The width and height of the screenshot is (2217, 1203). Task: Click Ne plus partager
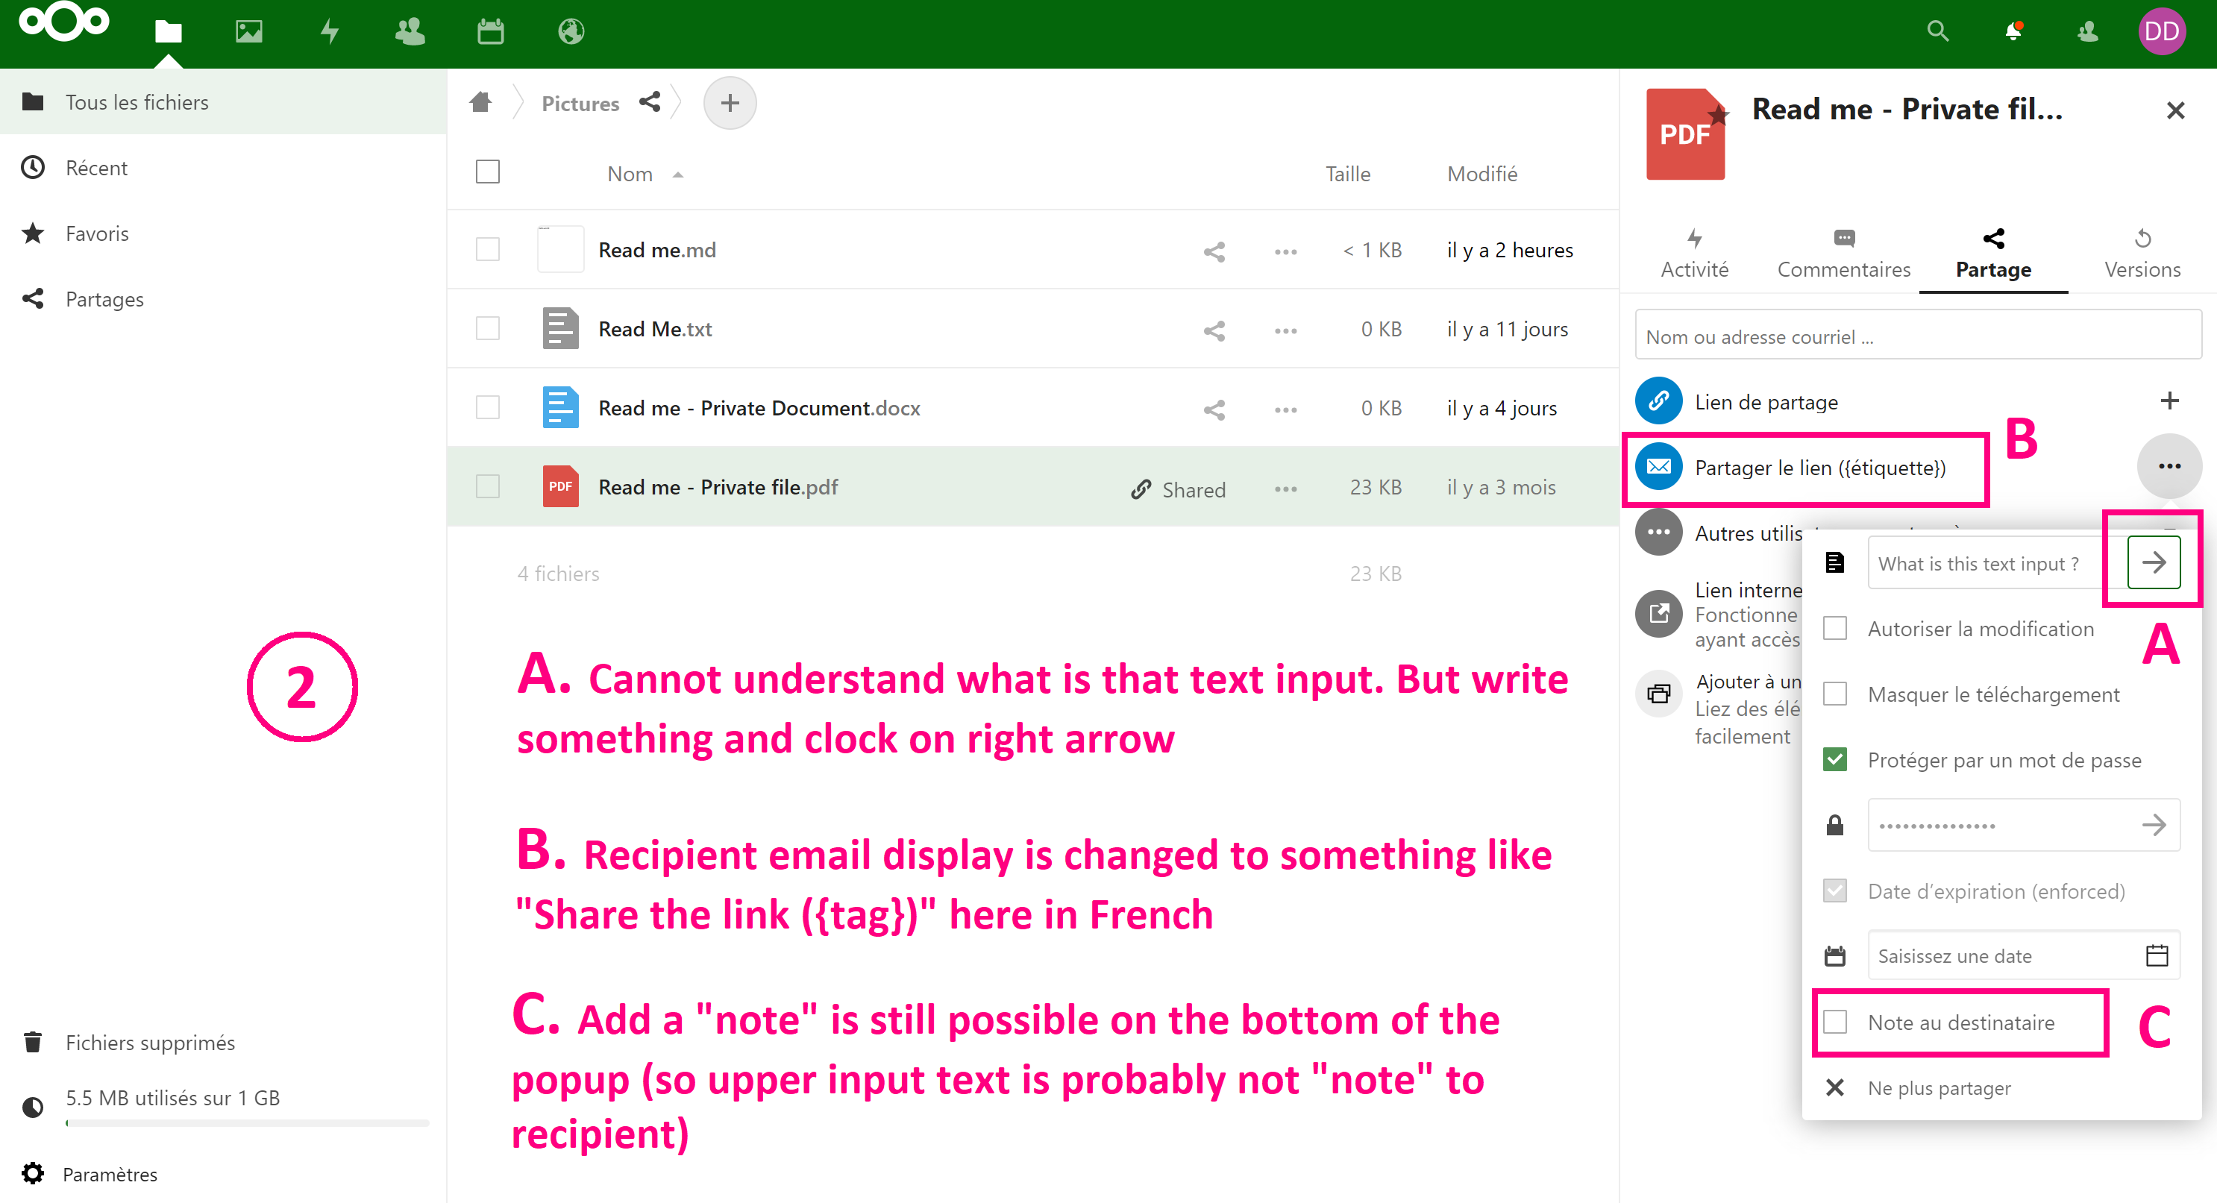click(1939, 1089)
